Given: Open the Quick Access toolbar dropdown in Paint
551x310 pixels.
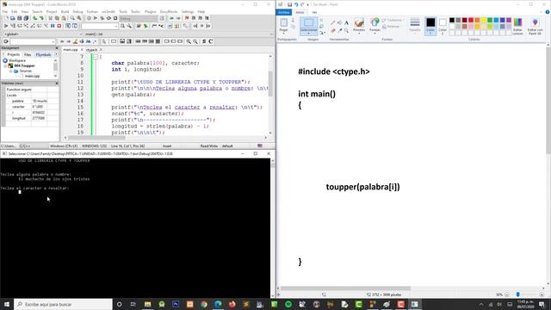Looking at the screenshot, I should tap(308, 4).
